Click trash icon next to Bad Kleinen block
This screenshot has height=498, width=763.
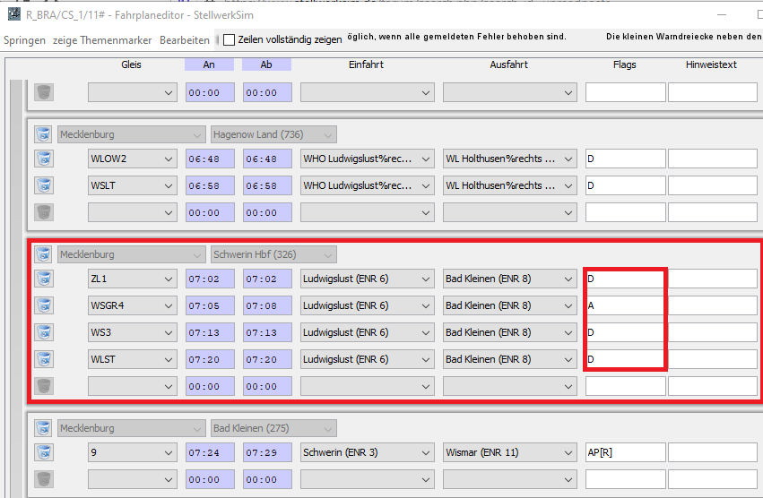(x=44, y=428)
